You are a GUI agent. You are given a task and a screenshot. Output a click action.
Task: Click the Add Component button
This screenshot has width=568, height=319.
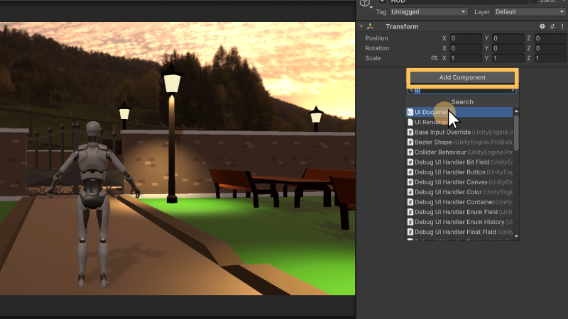coord(462,77)
